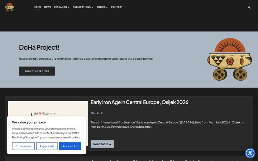Click the excerpt beginning The 6th International Conference

click(x=167, y=125)
